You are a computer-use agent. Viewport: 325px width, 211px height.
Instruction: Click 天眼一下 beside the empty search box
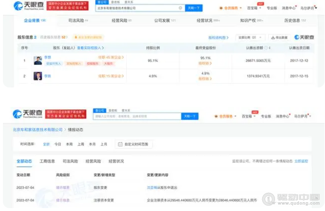[x=190, y=116]
